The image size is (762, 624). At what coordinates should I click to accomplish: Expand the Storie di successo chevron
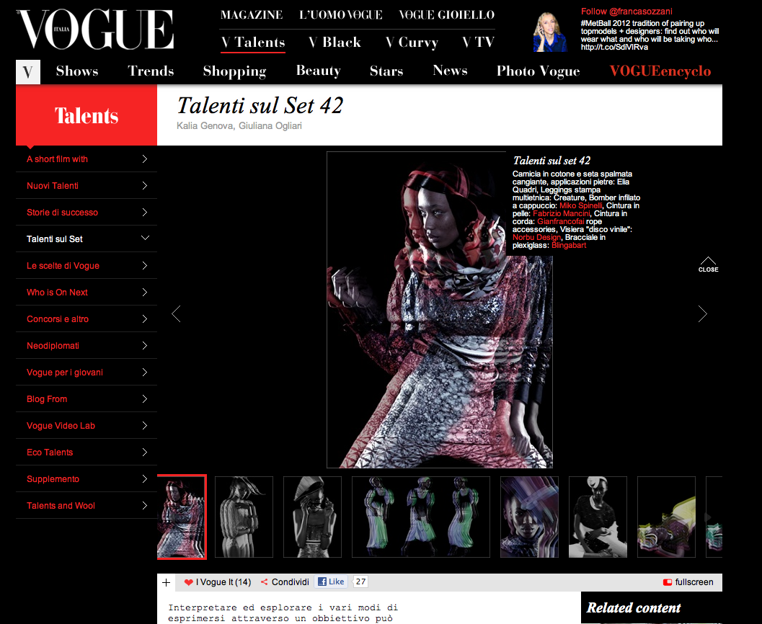coord(144,213)
